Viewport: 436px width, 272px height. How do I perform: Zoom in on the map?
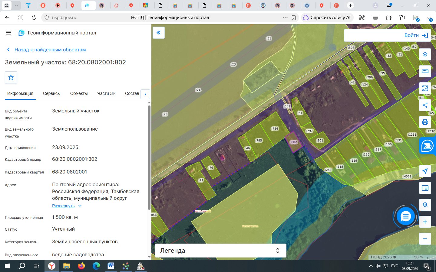[x=425, y=222]
